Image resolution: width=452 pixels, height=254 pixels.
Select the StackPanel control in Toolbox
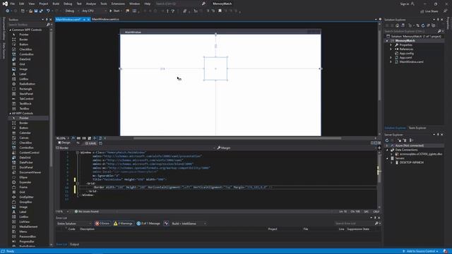[x=26, y=94]
